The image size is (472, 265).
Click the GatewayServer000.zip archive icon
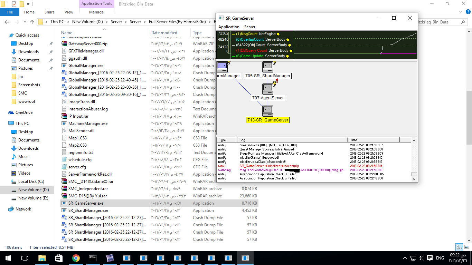click(x=64, y=44)
